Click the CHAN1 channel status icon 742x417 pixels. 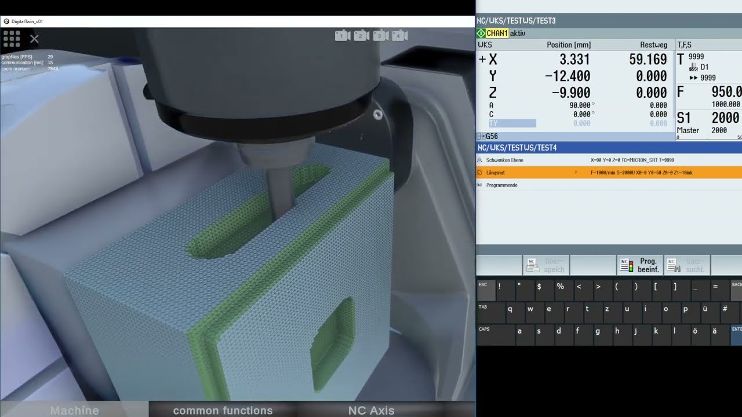point(481,34)
